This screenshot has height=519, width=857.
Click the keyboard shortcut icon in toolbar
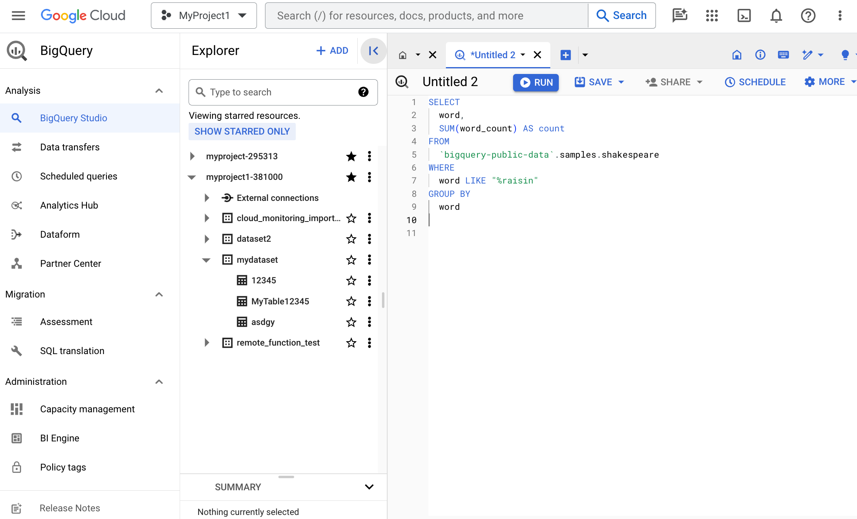[x=783, y=55]
